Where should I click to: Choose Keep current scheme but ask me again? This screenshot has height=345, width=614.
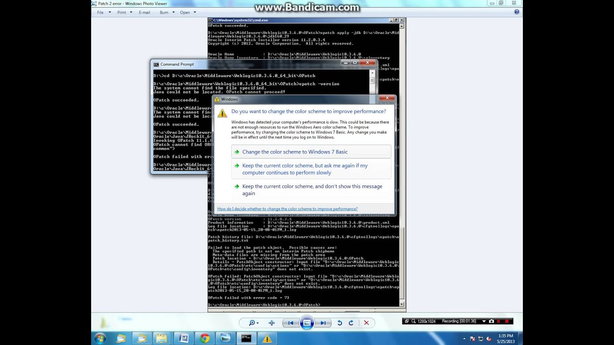[x=311, y=169]
